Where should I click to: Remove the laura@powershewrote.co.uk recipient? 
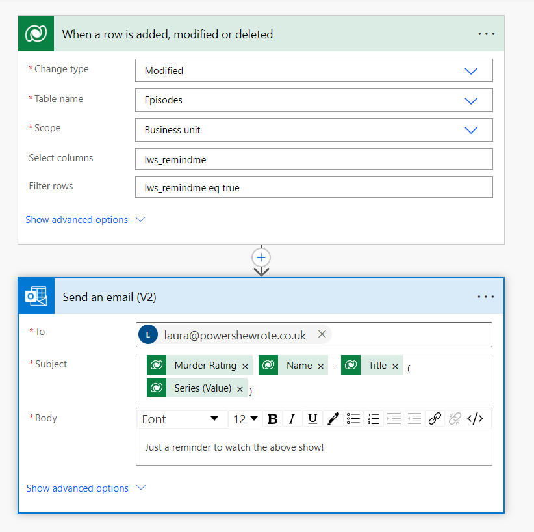[x=322, y=334]
